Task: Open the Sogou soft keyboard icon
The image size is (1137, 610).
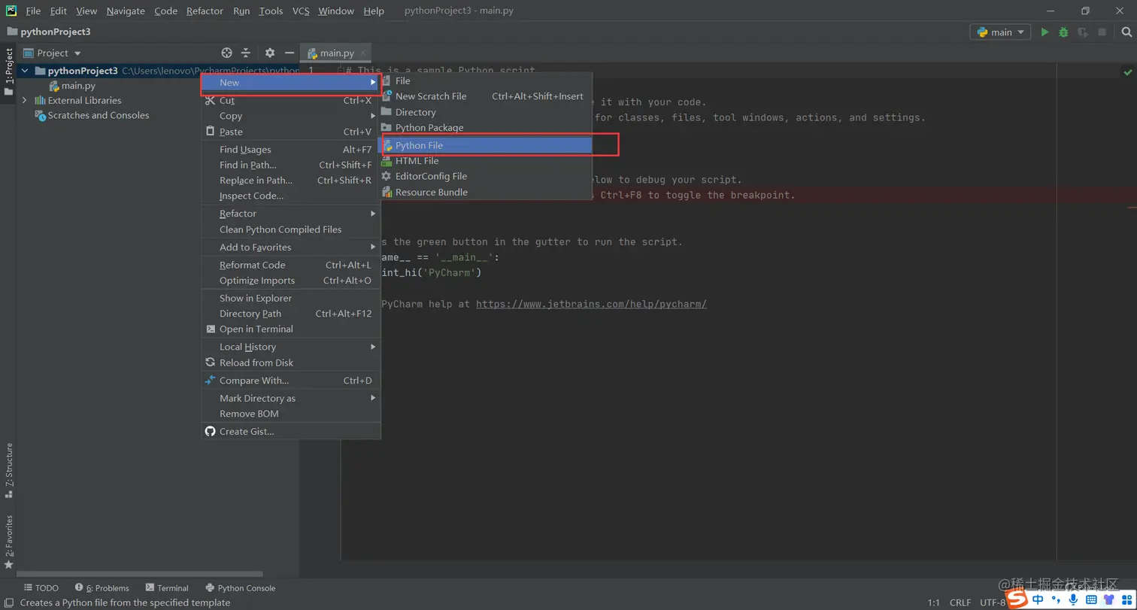Action: [1091, 599]
